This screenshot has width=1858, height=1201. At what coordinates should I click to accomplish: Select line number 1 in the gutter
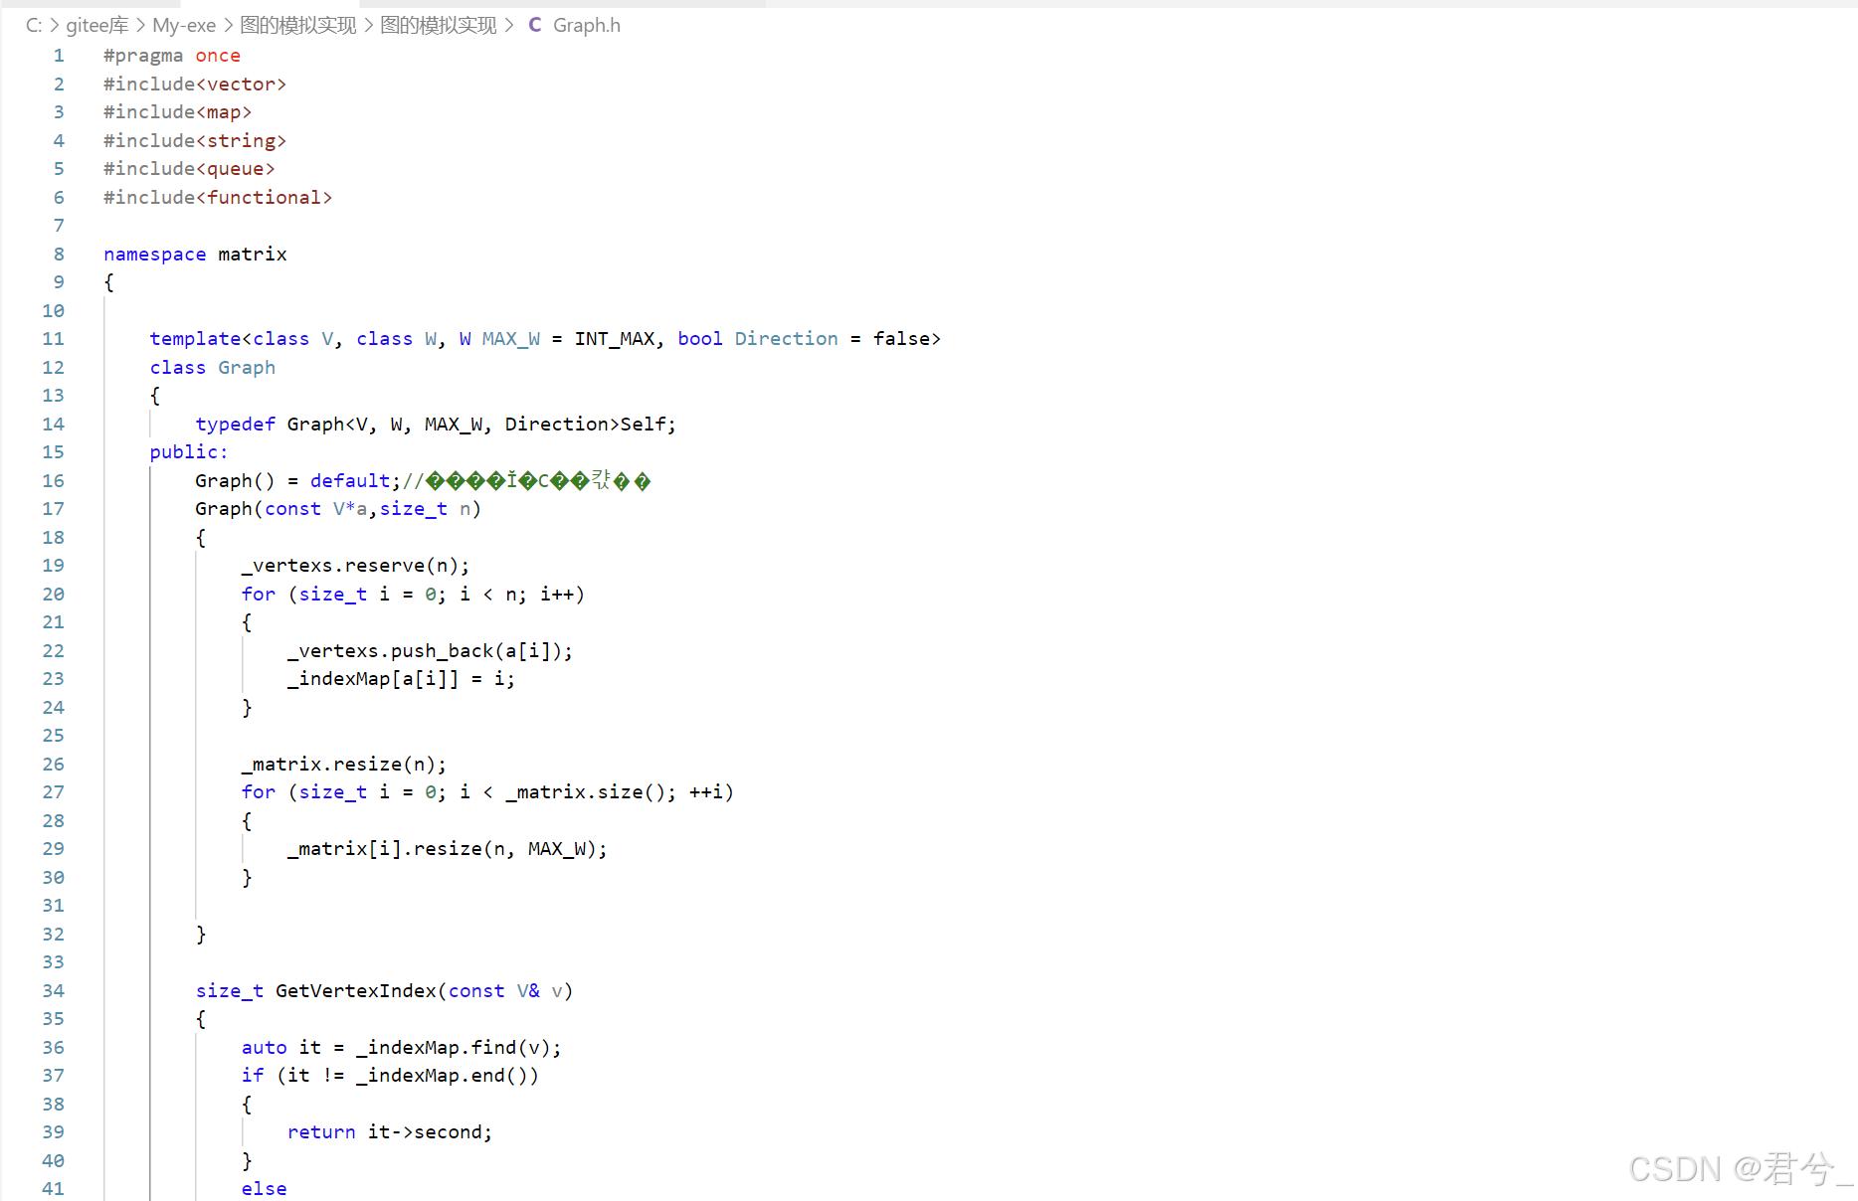tap(58, 56)
